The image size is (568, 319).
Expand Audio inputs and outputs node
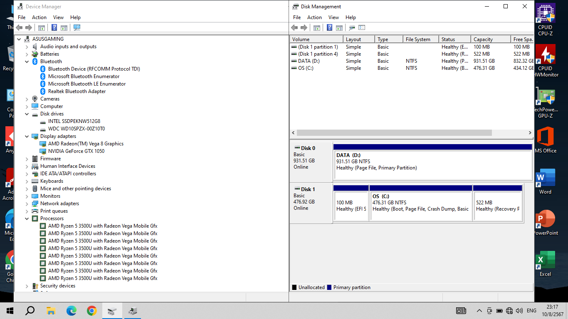pyautogui.click(x=27, y=47)
